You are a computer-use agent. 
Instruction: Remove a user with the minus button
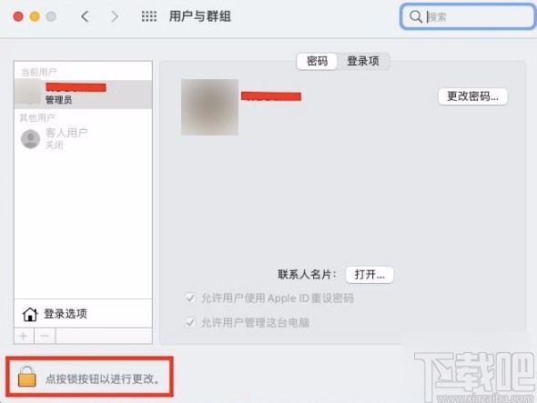[x=45, y=336]
